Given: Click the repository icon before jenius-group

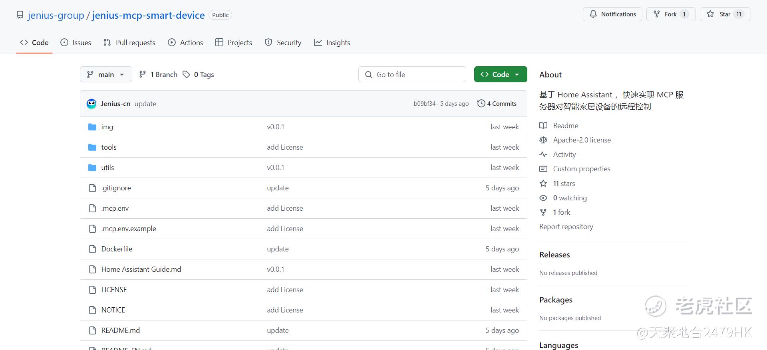Looking at the screenshot, I should click(20, 15).
